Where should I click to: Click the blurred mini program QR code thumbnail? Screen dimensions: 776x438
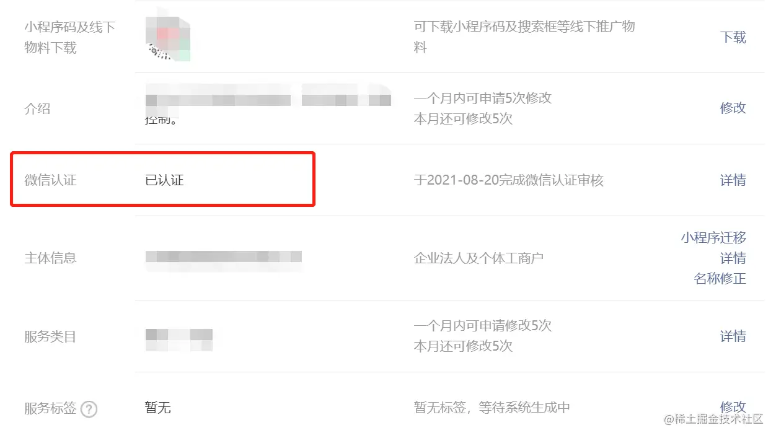[167, 36]
